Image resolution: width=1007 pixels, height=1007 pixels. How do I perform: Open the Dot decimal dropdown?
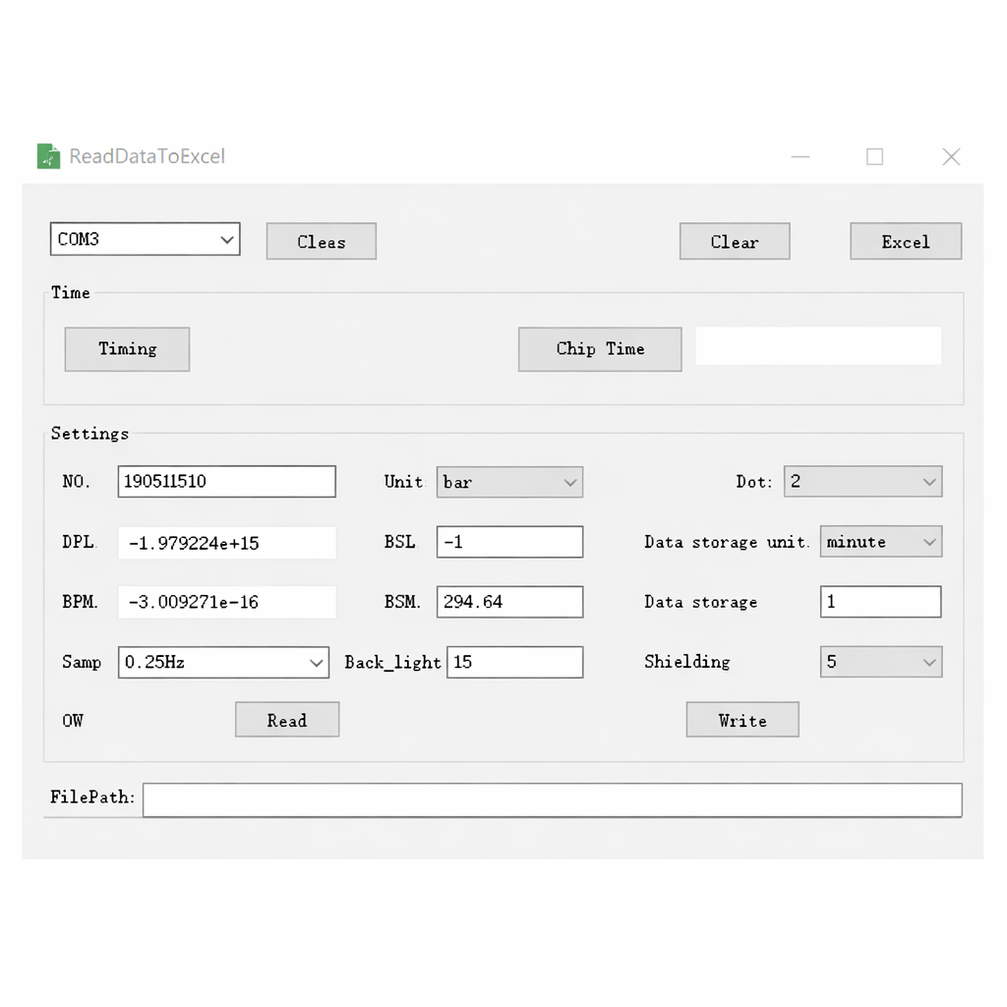pos(862,482)
